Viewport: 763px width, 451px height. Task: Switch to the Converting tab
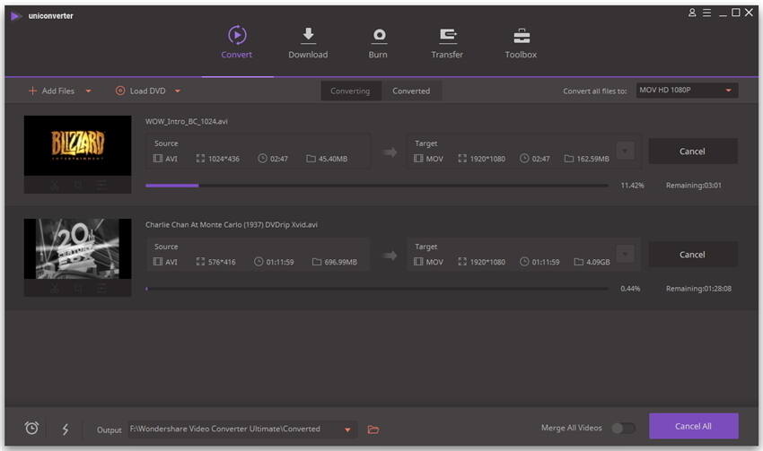(x=350, y=91)
